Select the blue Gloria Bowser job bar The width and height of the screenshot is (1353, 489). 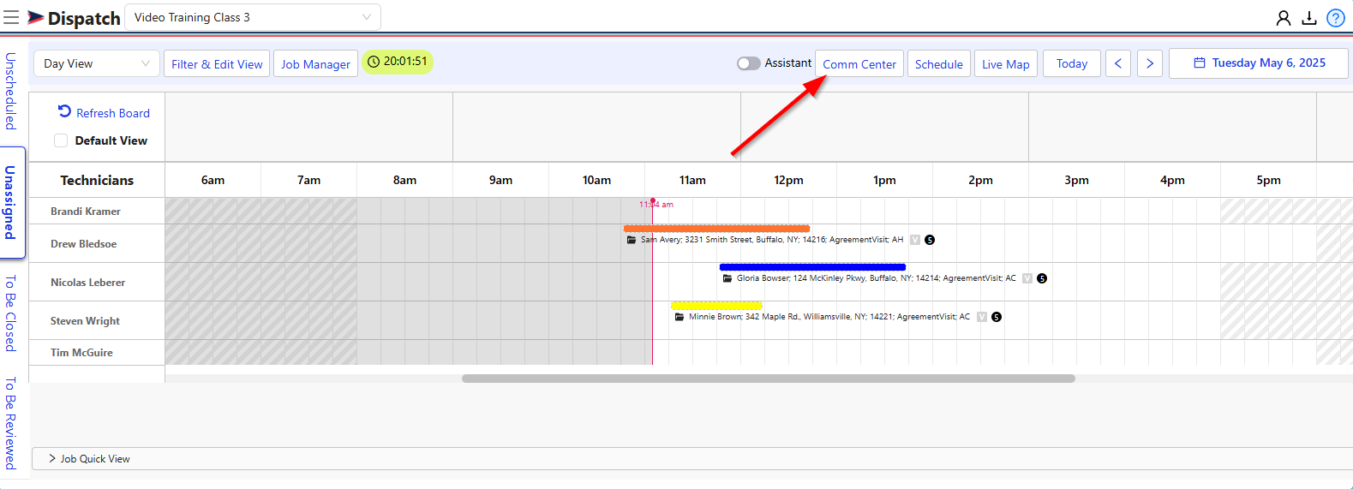[x=812, y=267]
